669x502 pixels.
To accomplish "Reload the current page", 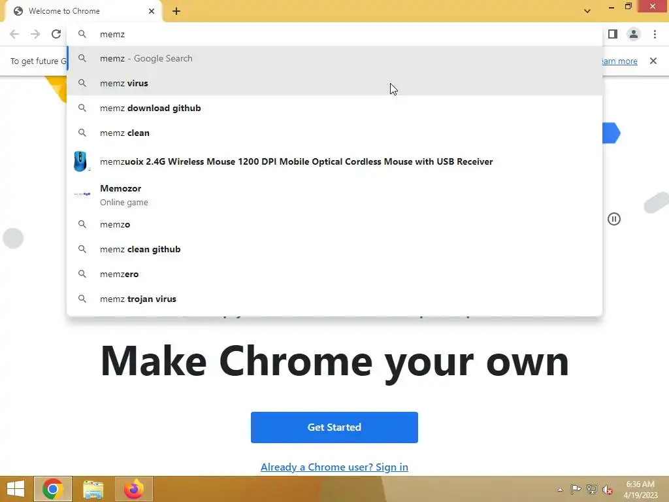I will pyautogui.click(x=56, y=34).
